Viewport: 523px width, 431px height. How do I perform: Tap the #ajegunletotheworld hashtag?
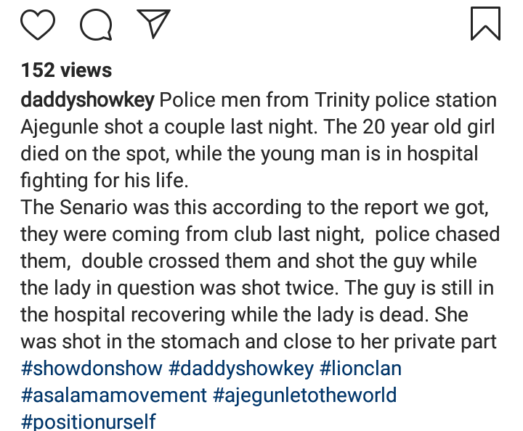pyautogui.click(x=305, y=395)
